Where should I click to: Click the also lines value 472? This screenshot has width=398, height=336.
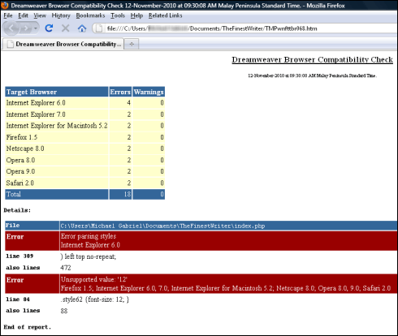66,268
